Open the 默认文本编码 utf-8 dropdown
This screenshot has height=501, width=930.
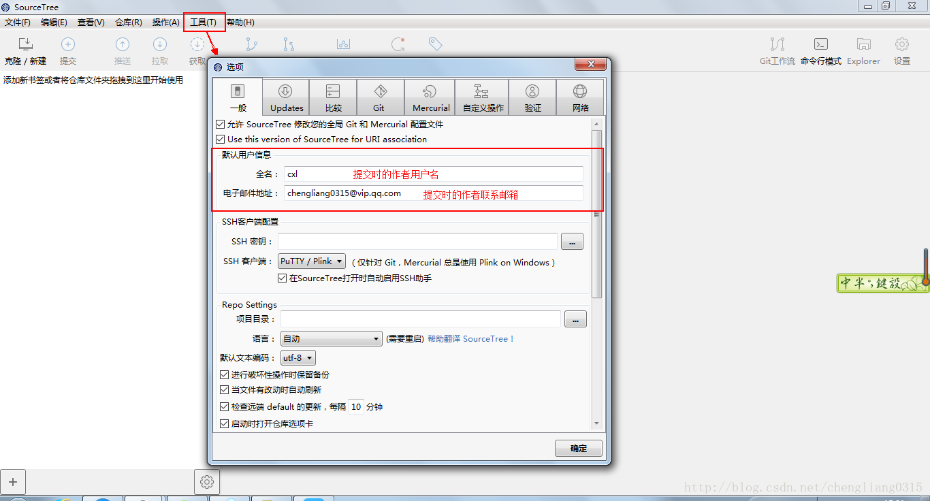pos(298,358)
